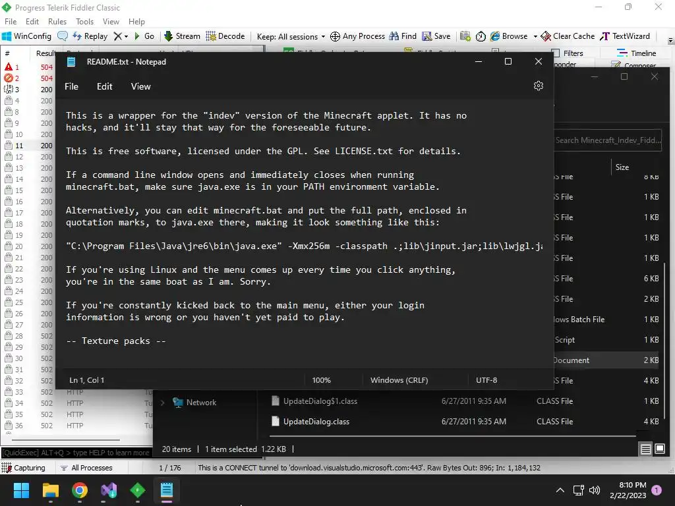This screenshot has width=675, height=506.
Task: Open clock and date 8:10 PM
Action: (628, 490)
